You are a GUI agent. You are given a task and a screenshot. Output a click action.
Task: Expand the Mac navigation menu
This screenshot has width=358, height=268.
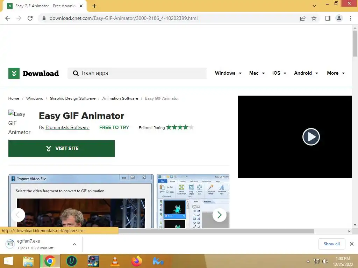click(x=257, y=73)
